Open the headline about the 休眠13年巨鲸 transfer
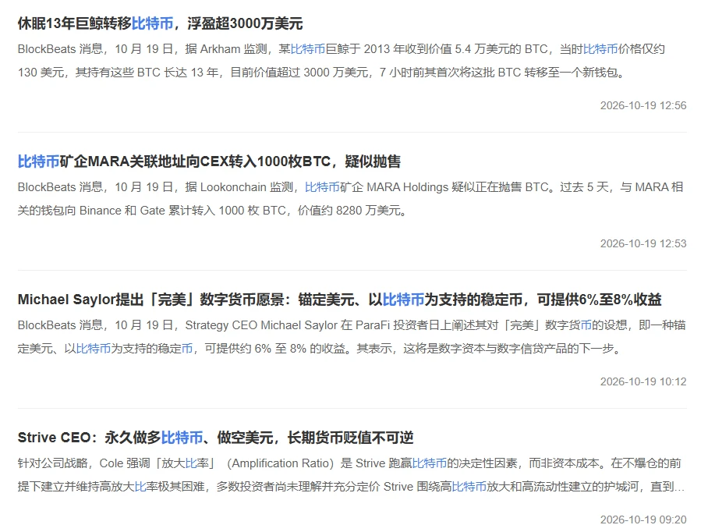Screen dimensions: 708x532 point(161,23)
